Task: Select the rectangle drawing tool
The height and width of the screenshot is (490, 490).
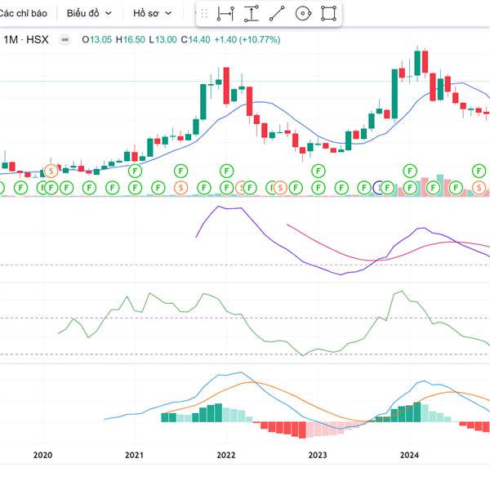Action: coord(329,14)
